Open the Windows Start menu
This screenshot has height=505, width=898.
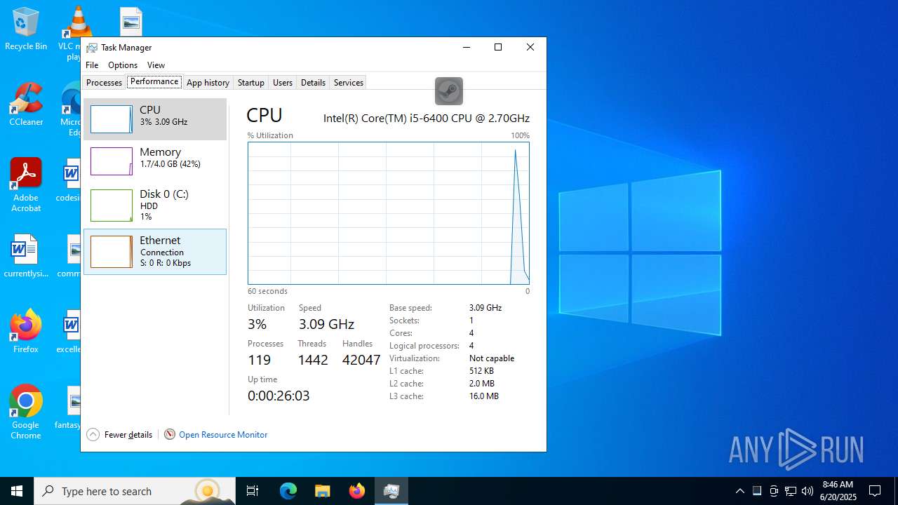tap(17, 491)
